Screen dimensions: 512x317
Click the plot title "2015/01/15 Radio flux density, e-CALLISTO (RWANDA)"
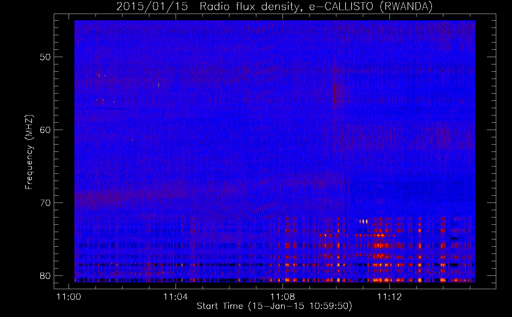(274, 6)
